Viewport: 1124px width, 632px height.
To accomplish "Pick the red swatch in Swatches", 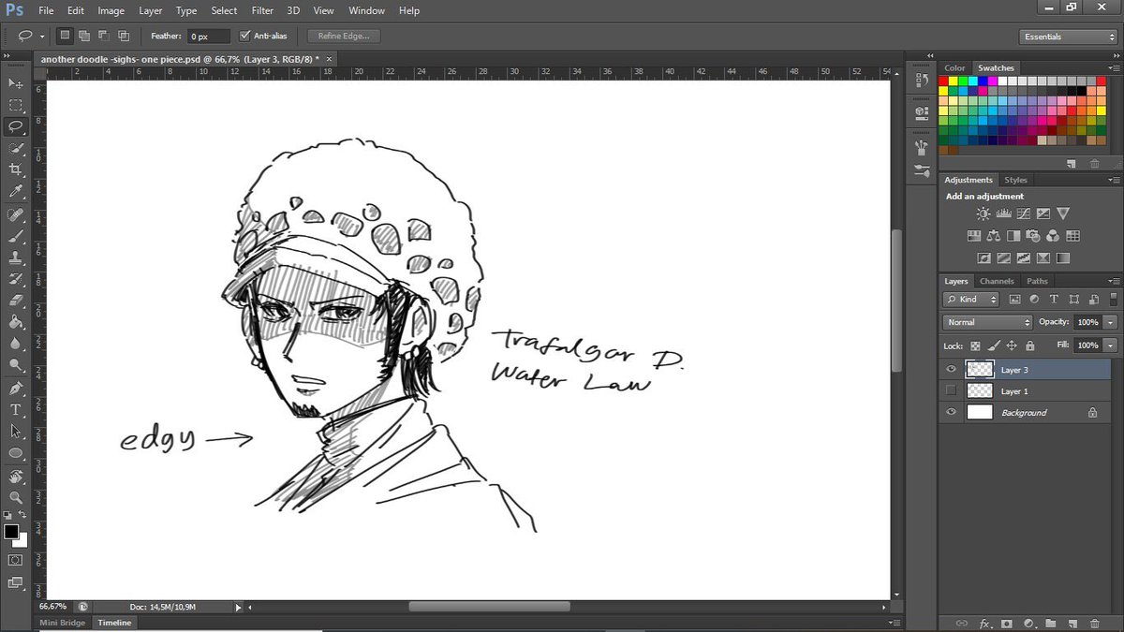I will [945, 81].
